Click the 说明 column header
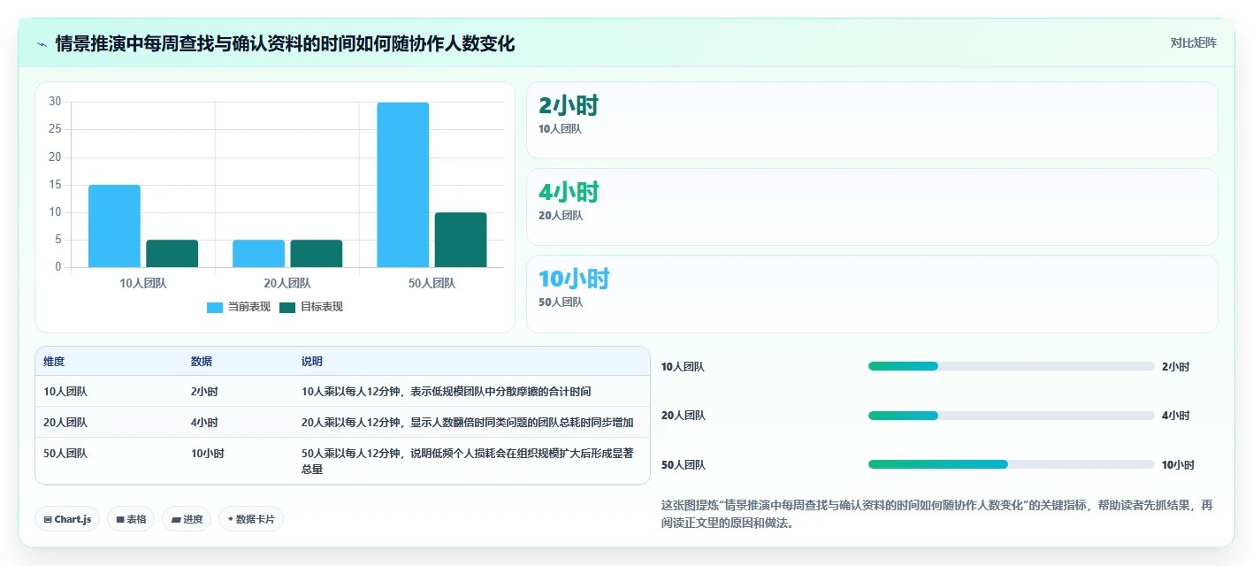The image size is (1253, 566). pos(312,362)
